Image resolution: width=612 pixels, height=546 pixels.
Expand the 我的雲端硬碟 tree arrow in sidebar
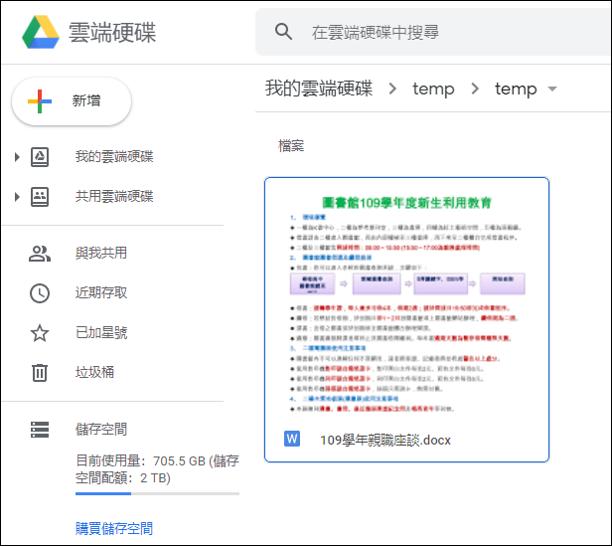(x=17, y=157)
